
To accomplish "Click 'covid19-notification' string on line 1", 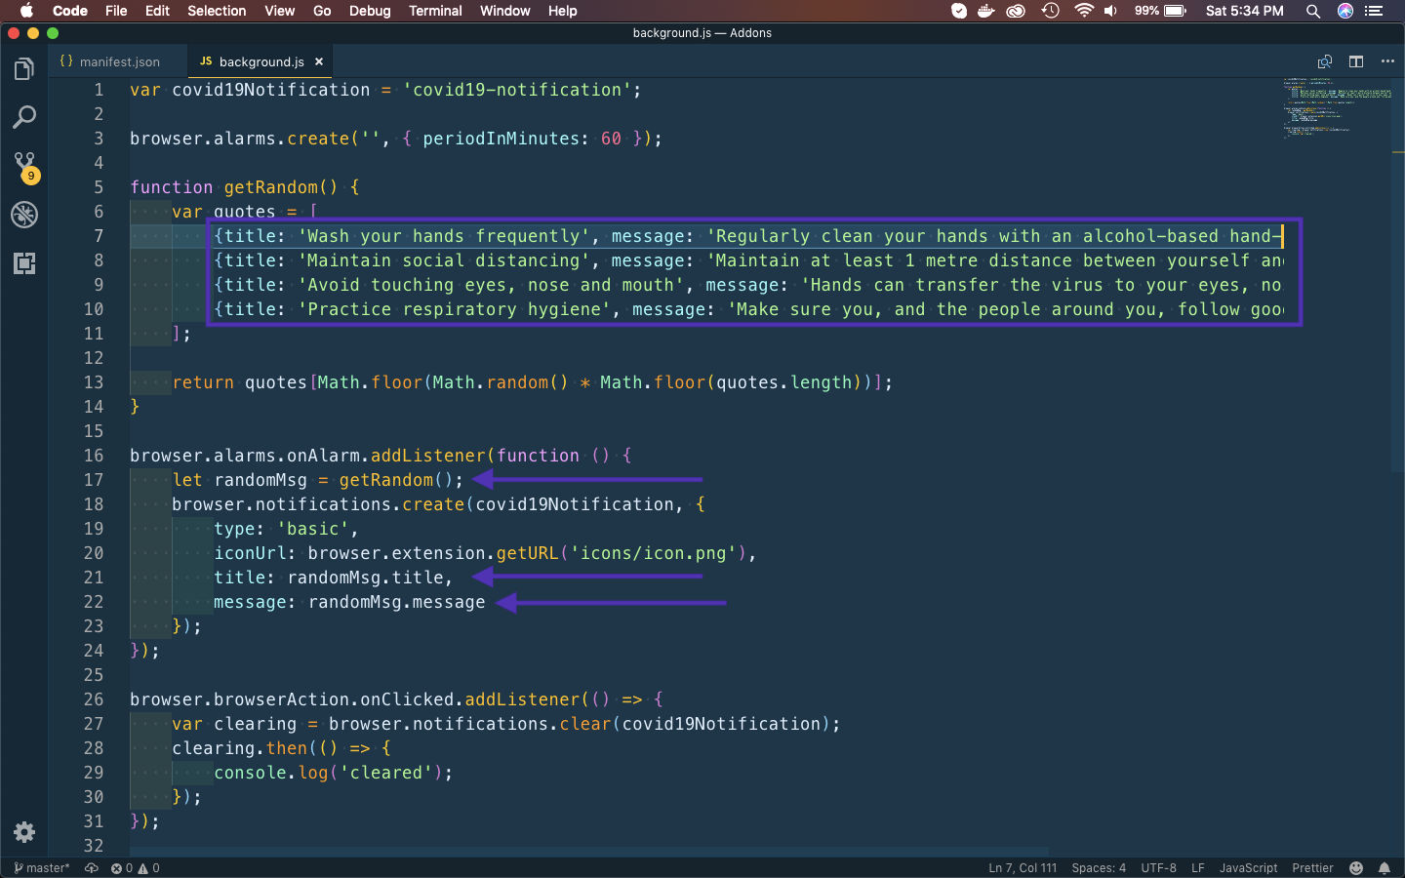I will click(x=516, y=90).
